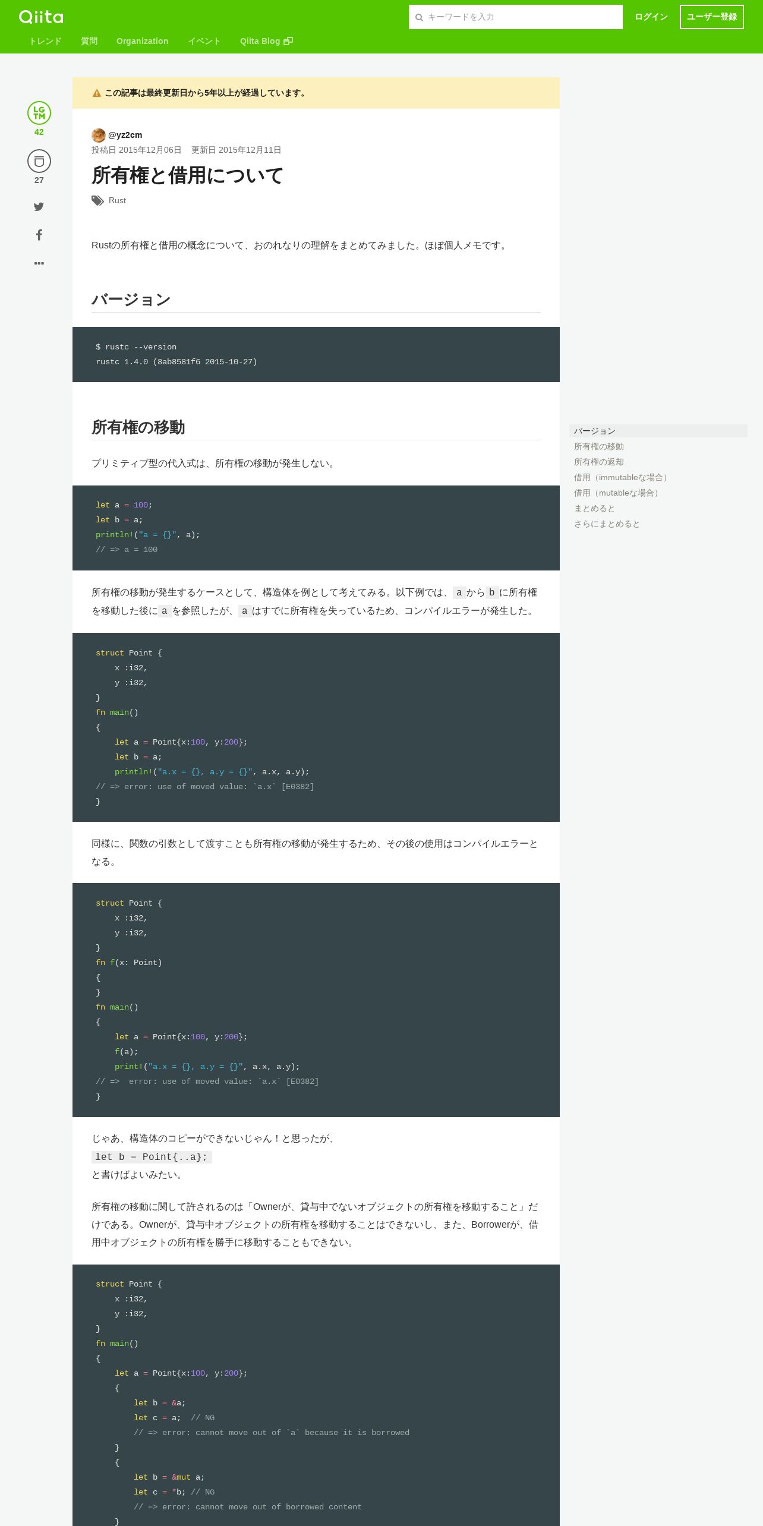763x1526 pixels.
Task: Click the バージョン section heading
Action: [131, 299]
